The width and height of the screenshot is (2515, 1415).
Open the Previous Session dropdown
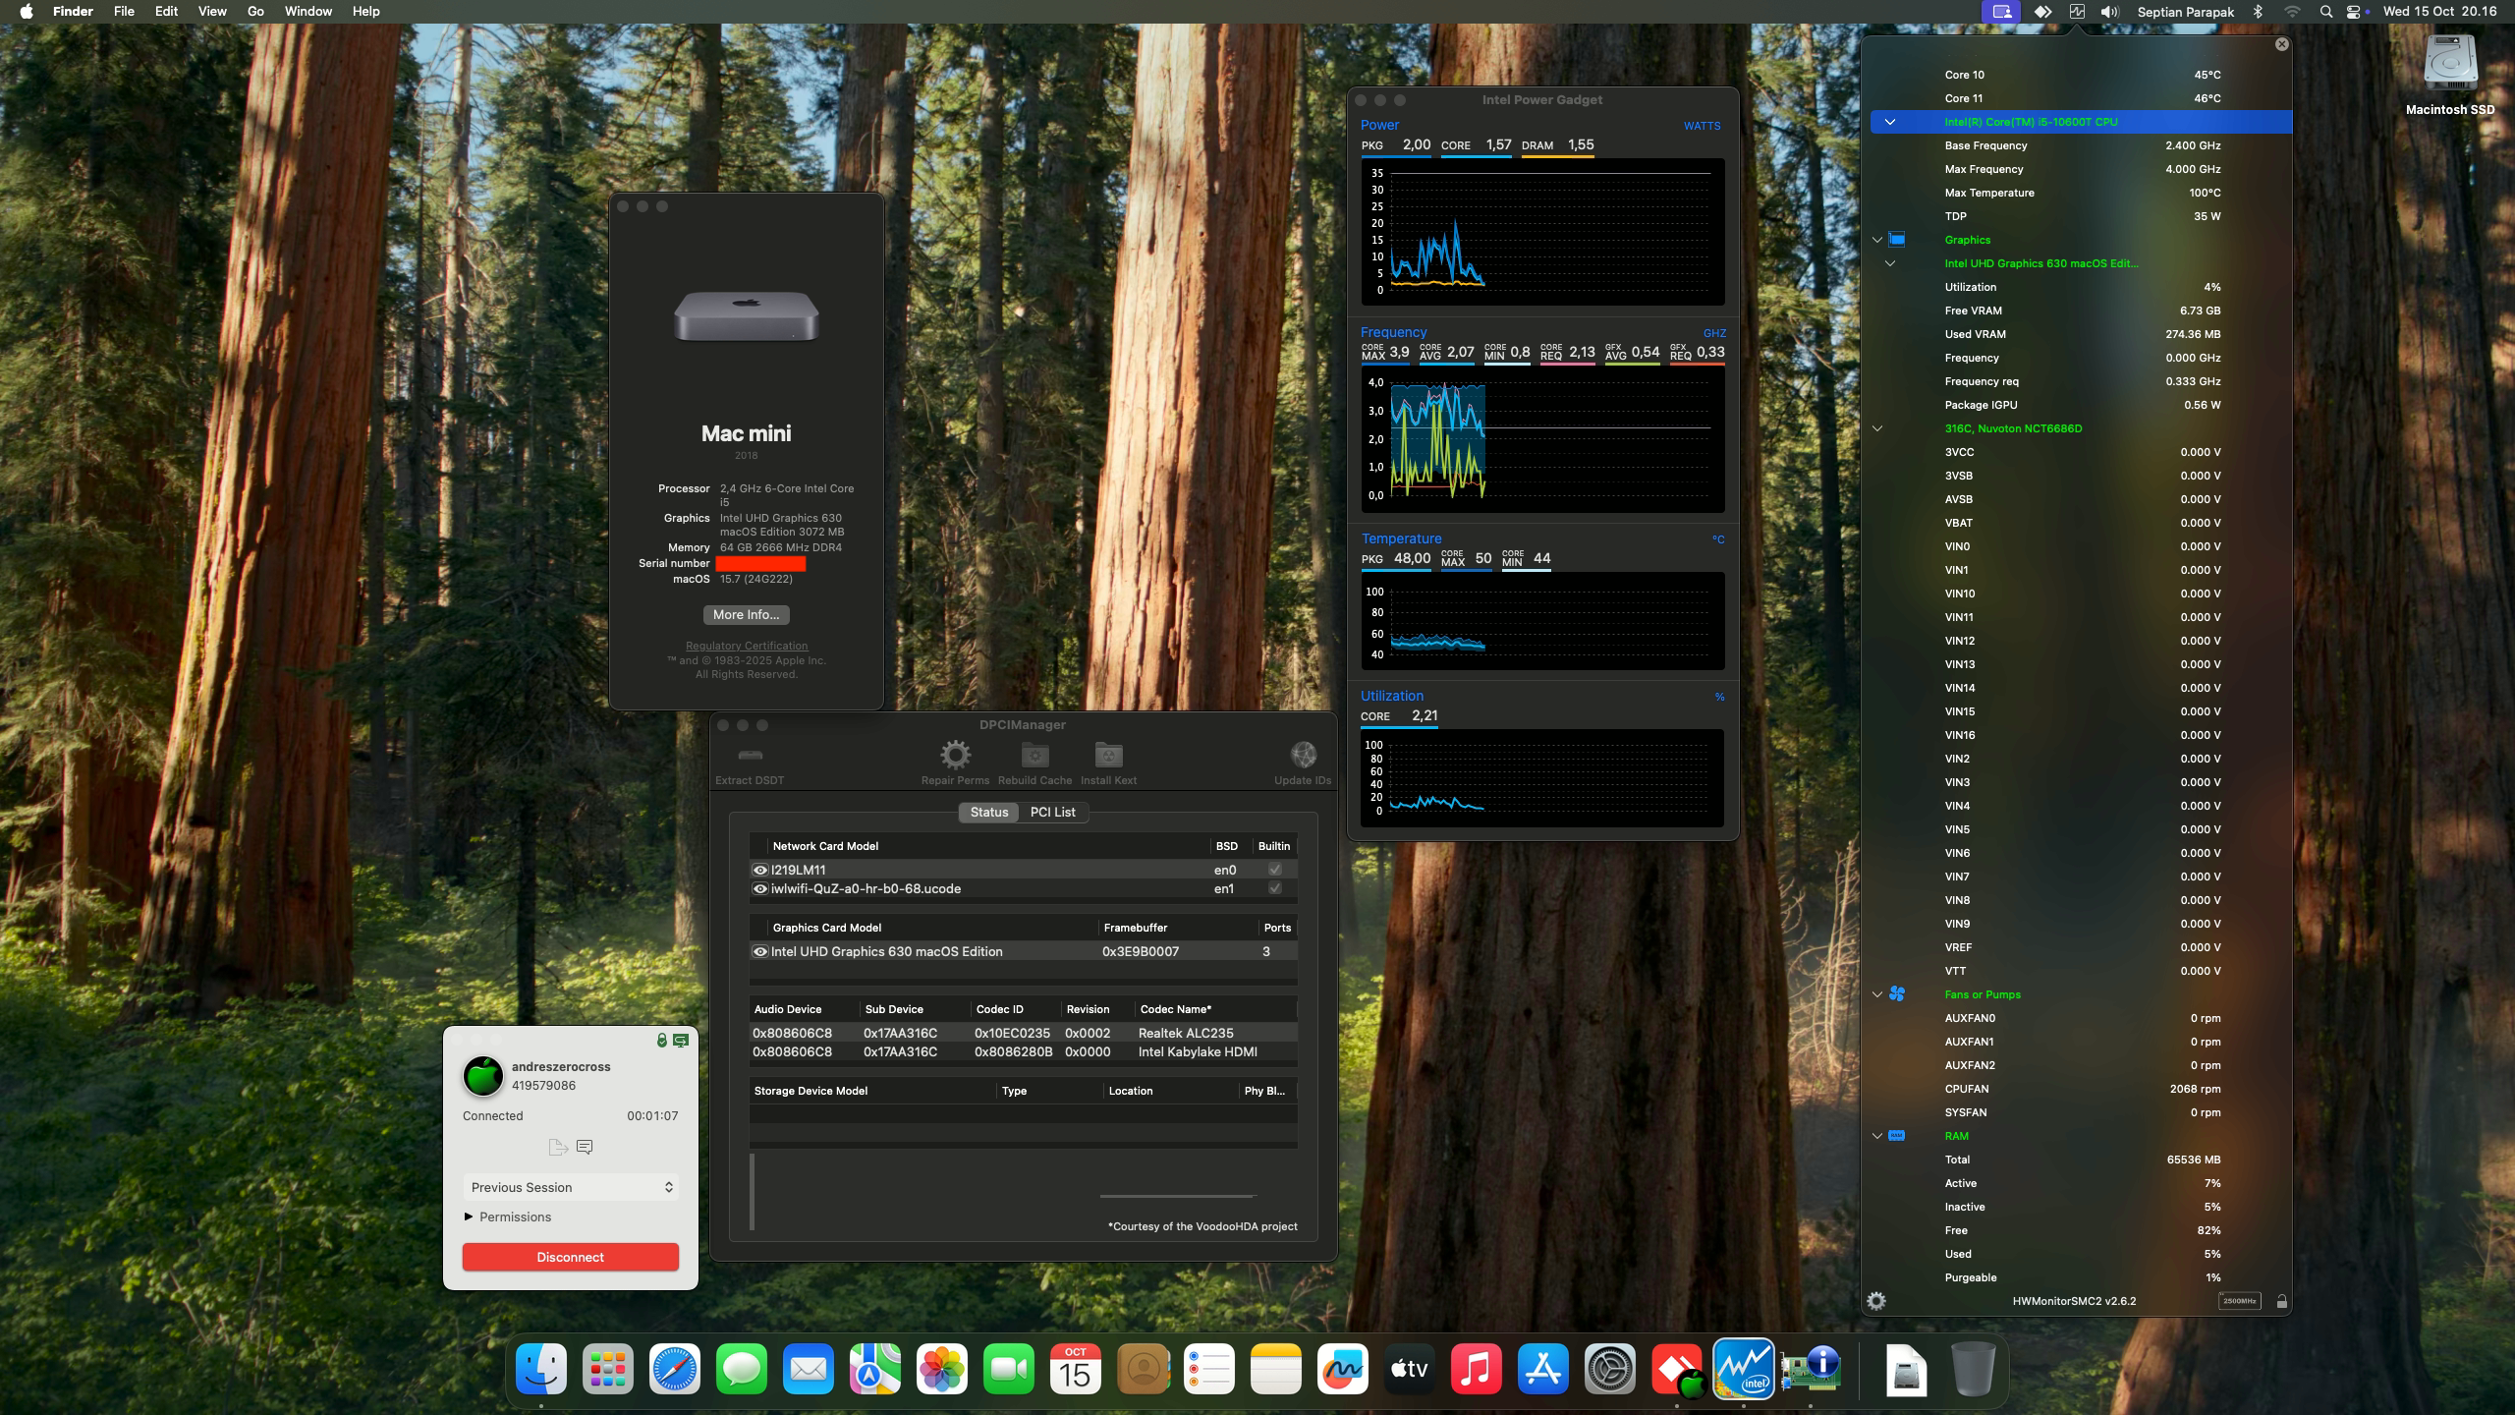coord(571,1187)
